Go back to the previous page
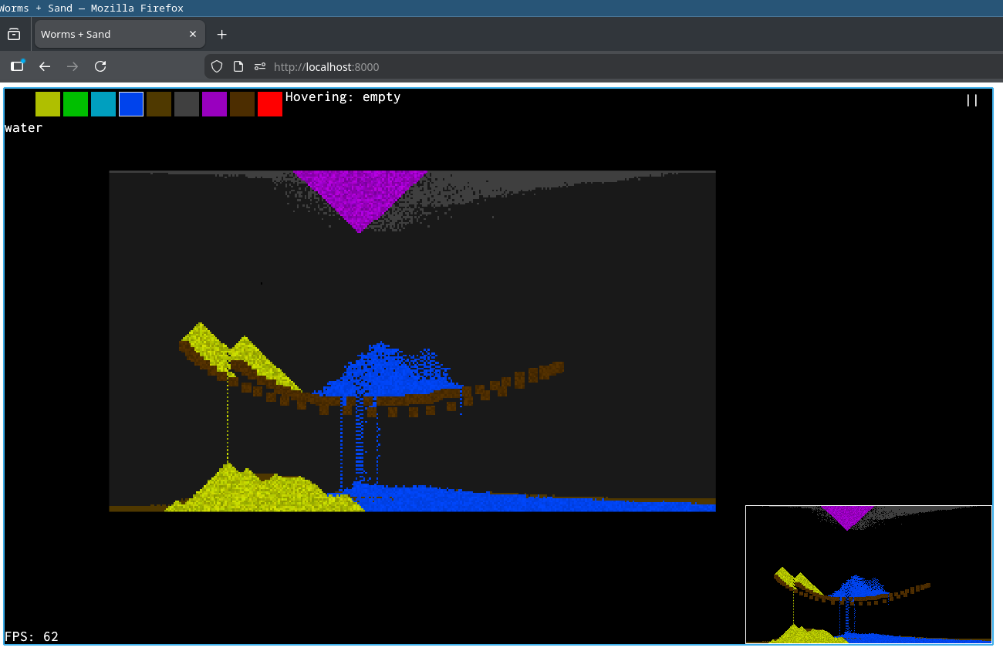This screenshot has width=1003, height=661. 45,67
